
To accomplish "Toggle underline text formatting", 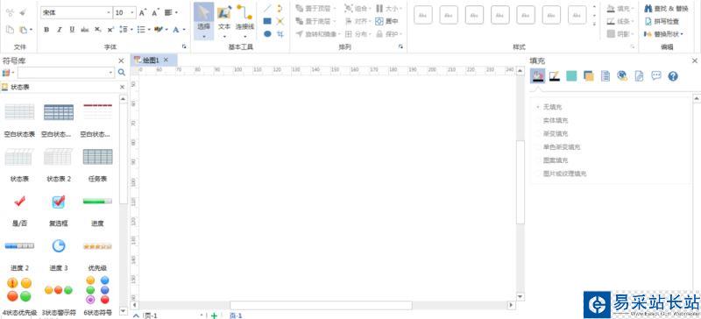I will 72,30.
